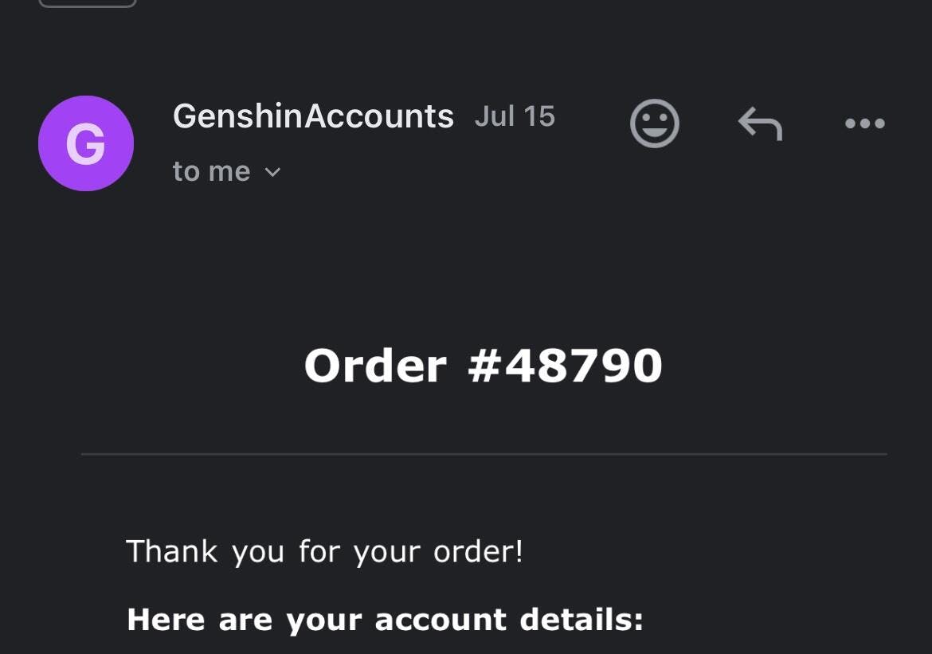
Task: Tap the "to me" recipient text
Action: (x=211, y=171)
